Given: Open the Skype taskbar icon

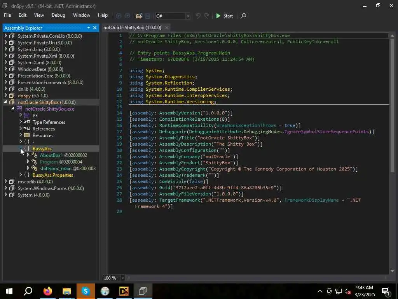Looking at the screenshot, I should click(86, 291).
